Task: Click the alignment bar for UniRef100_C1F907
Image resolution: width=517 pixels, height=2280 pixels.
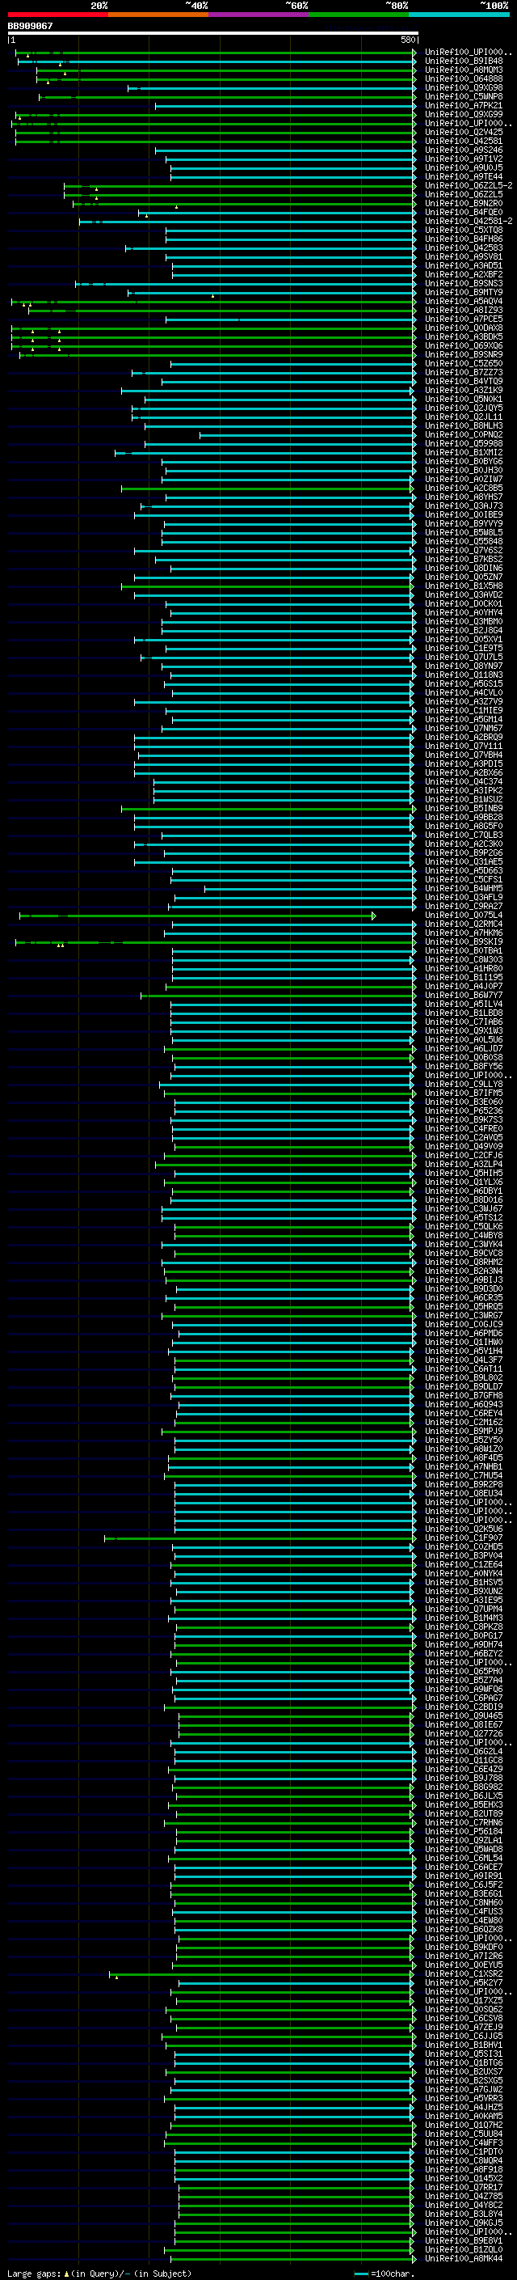Action: [x=260, y=1538]
